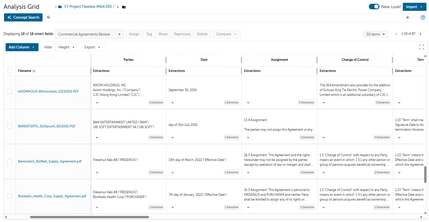The width and height of the screenshot is (429, 222).
Task: Click the Concept Search button
Action: click(23, 17)
